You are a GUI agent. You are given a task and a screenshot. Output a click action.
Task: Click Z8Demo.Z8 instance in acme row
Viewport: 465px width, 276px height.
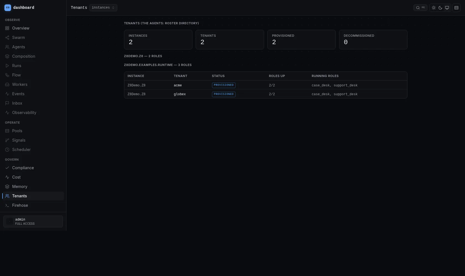(136, 85)
